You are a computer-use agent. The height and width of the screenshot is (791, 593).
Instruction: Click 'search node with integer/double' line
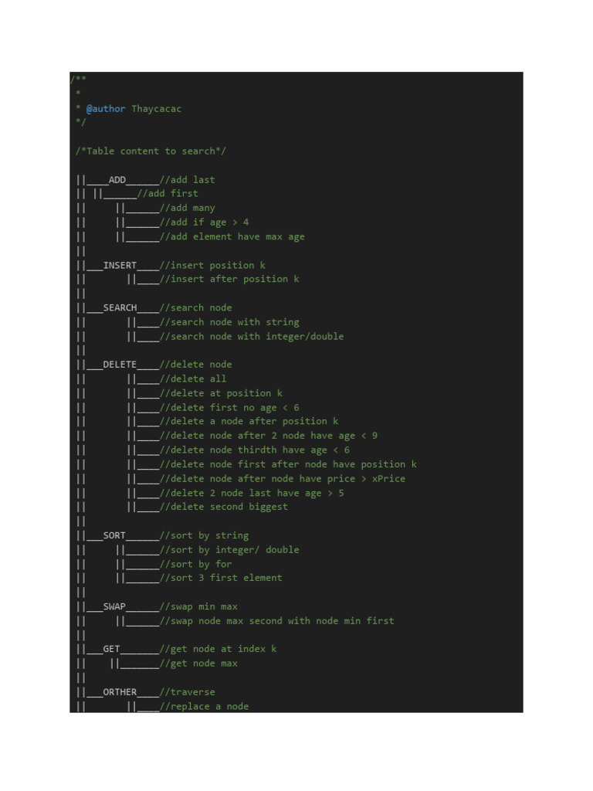252,337
